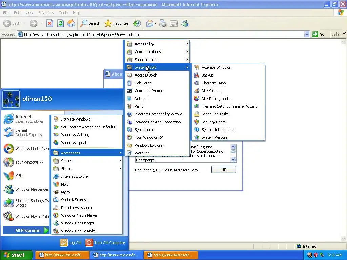Launch Command Prompt
Image resolution: width=347 pixels, height=260 pixels.
[x=157, y=91]
